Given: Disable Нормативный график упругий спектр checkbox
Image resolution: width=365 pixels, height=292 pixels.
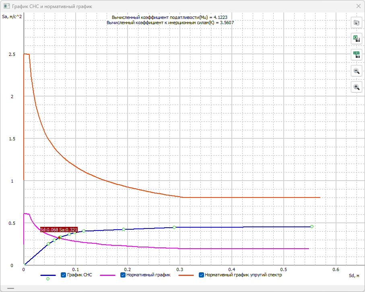Looking at the screenshot, I should (x=201, y=275).
